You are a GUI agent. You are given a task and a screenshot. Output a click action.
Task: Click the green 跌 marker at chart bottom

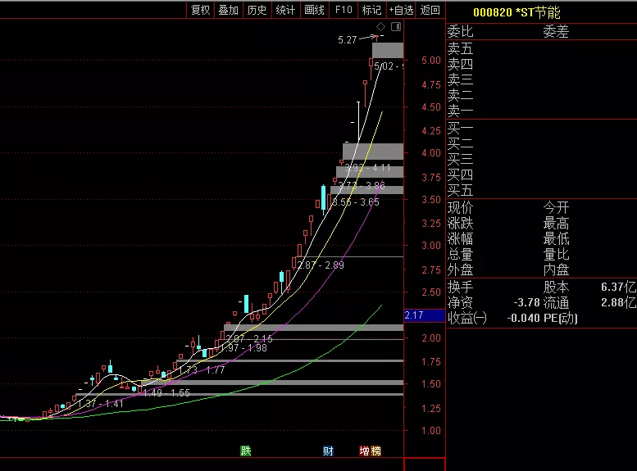[246, 451]
